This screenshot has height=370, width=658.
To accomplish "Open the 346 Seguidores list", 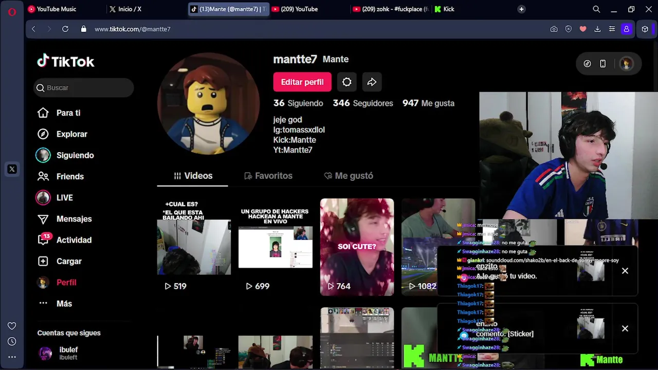I will [x=363, y=103].
